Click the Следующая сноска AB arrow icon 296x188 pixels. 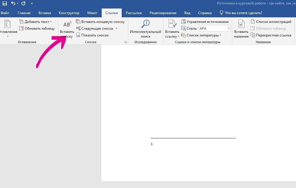[x=78, y=28]
